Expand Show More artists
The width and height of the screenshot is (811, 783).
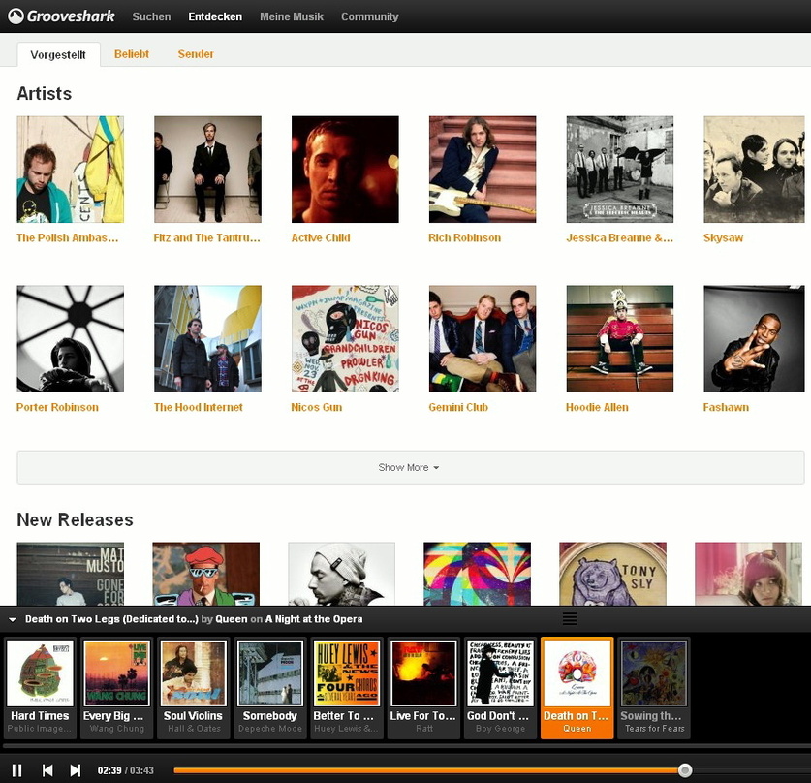410,467
